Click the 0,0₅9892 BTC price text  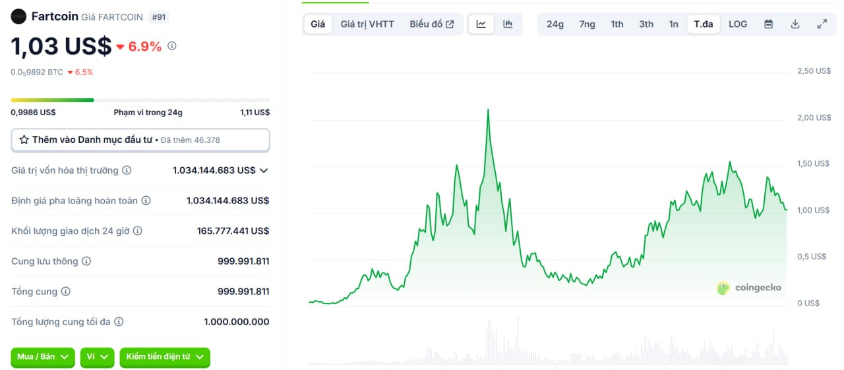[37, 72]
